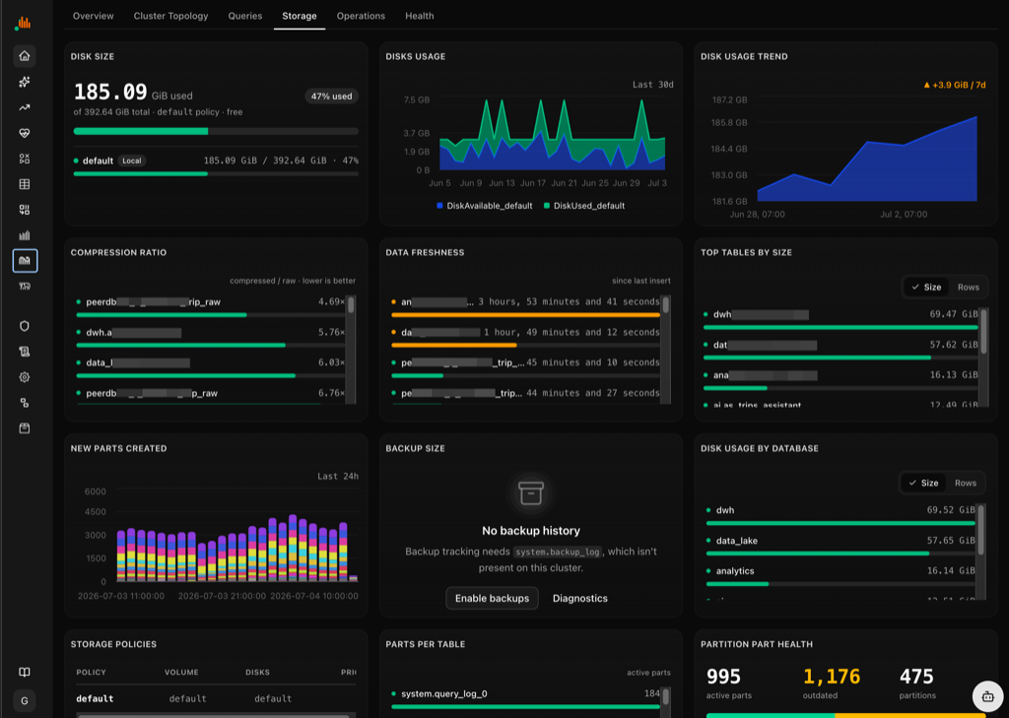Select Size in Disk Usage by Database
This screenshot has width=1009, height=718.
pos(923,483)
